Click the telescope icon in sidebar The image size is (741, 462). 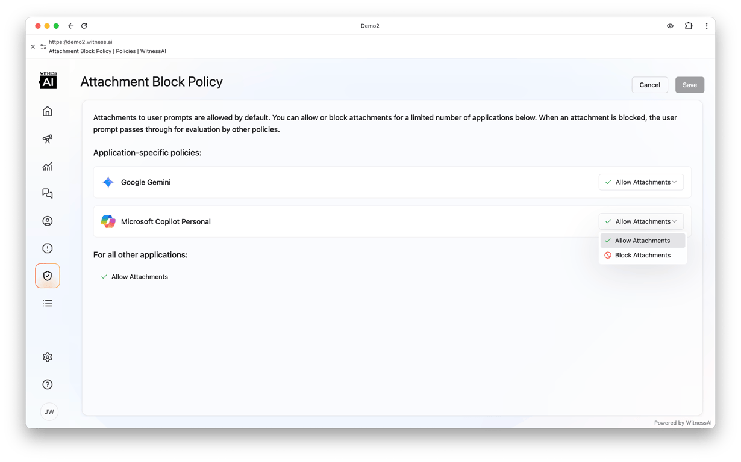click(x=48, y=139)
